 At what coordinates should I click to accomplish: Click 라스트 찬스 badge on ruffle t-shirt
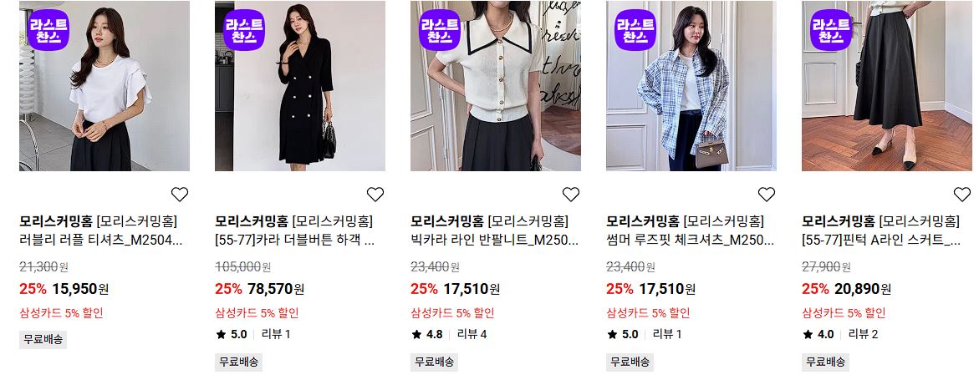[48, 30]
